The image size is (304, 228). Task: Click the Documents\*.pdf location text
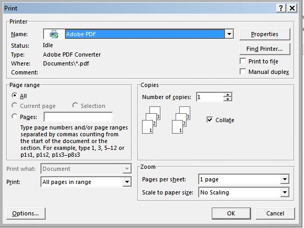point(66,63)
